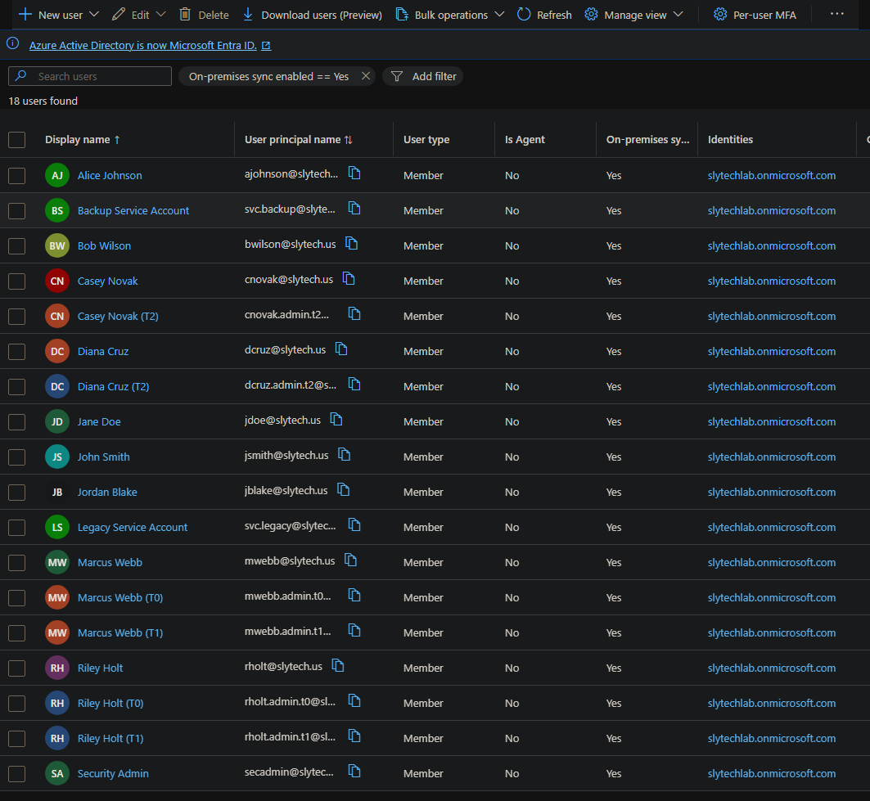Copy bwilson@slytech.us to clipboard
This screenshot has width=870, height=801.
click(x=351, y=243)
